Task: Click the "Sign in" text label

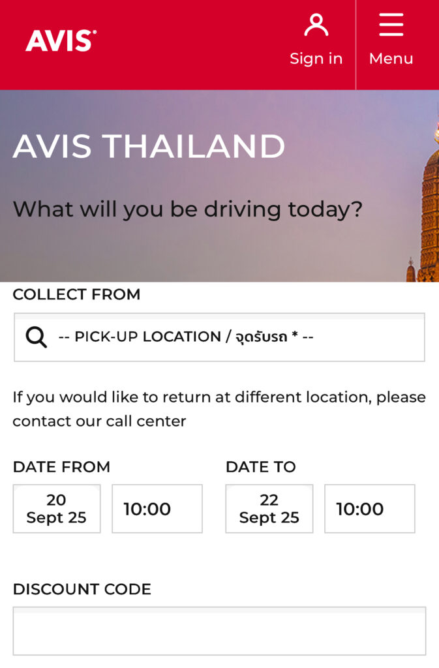Action: pos(316,59)
